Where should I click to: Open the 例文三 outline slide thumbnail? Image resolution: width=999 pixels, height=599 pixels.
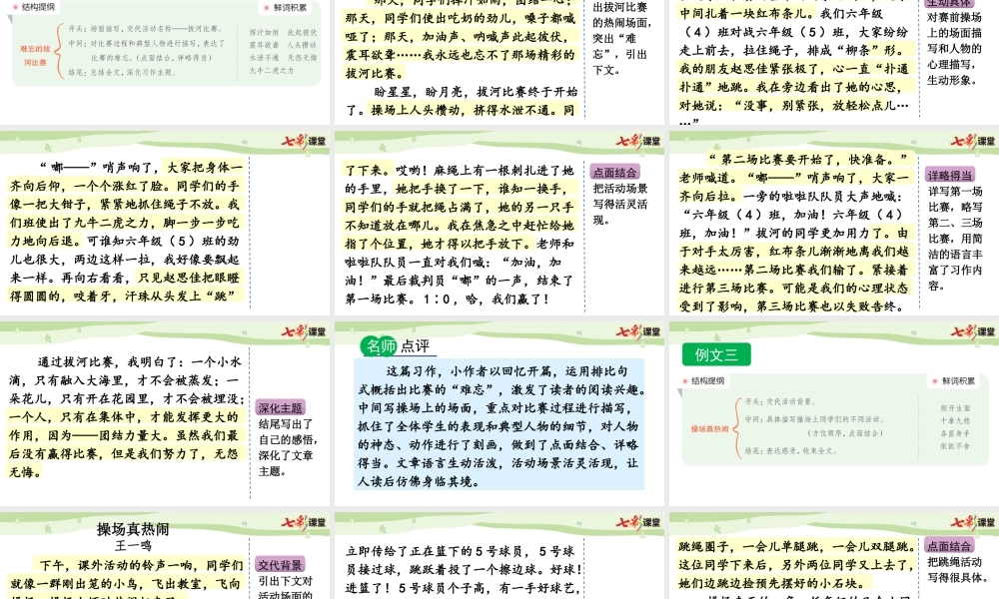(834, 413)
